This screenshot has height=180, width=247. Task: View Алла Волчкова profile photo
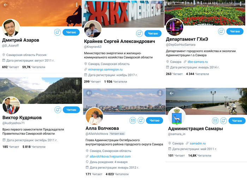(94, 117)
